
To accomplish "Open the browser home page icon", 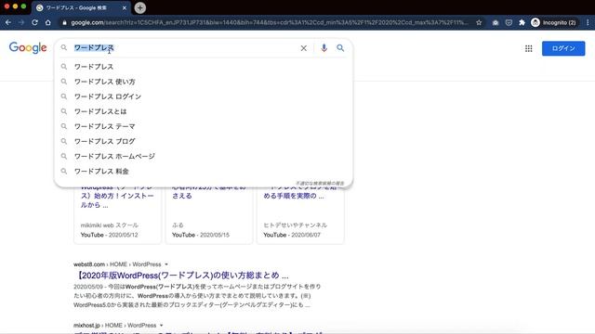I will point(47,22).
